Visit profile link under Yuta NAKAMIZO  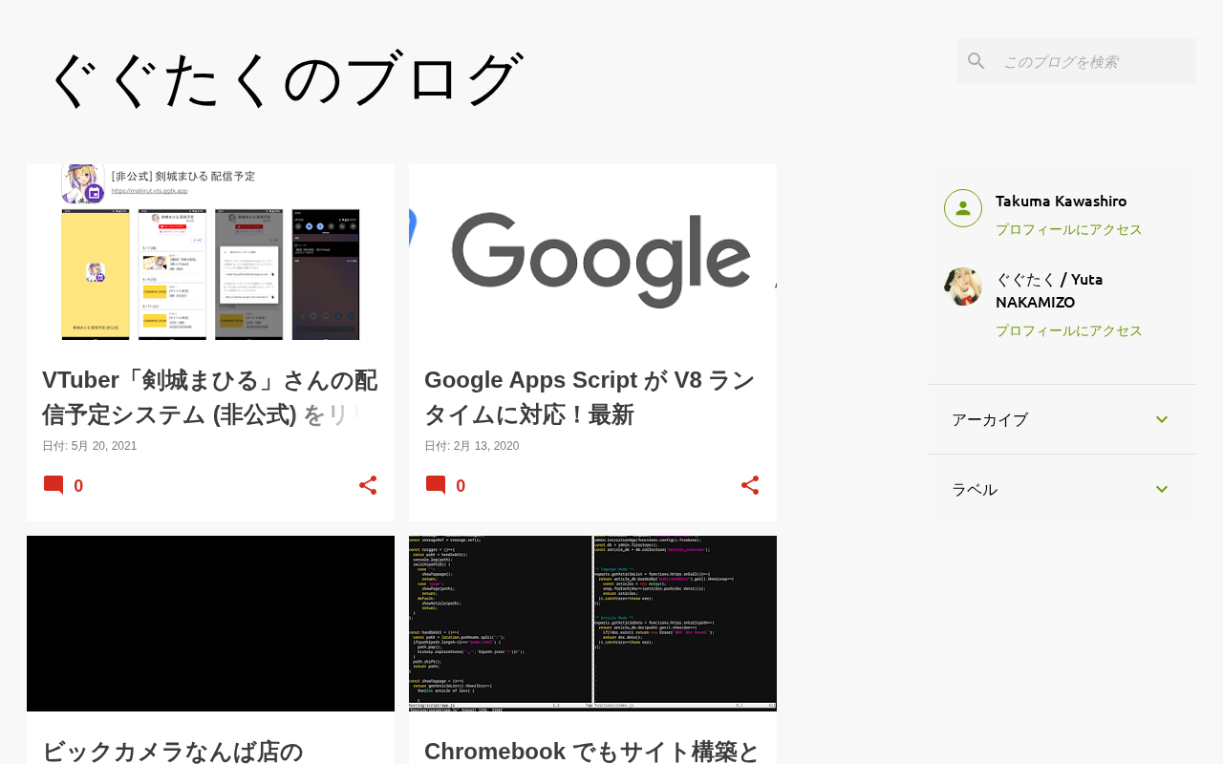point(1069,330)
